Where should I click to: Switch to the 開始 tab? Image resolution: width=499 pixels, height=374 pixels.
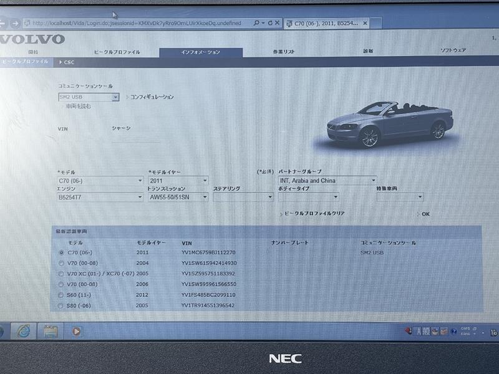[34, 52]
